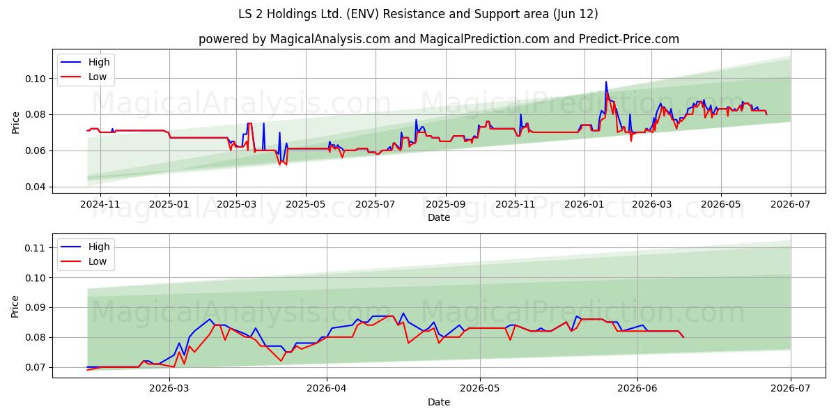Click the '2026-03' tick on top chart

[651, 204]
